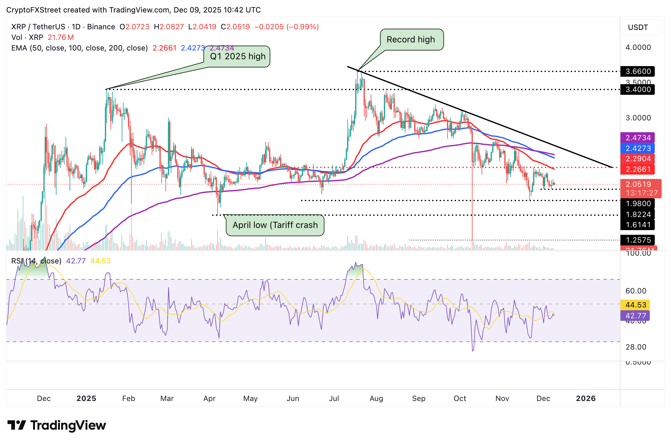Click the purple 2.4734 EMA price tag
Viewport: 671px width, 444px height.
point(638,138)
